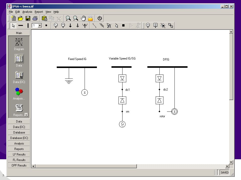Select the transformer tool
This screenshot has width=241, height=180.
point(109,25)
